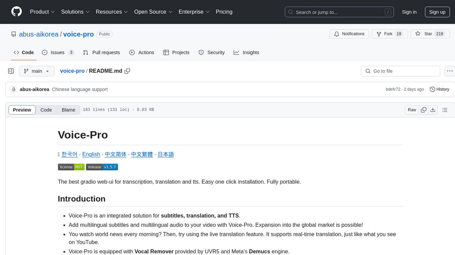455x255 pixels.
Task: Select the Preview view
Action: [22, 110]
